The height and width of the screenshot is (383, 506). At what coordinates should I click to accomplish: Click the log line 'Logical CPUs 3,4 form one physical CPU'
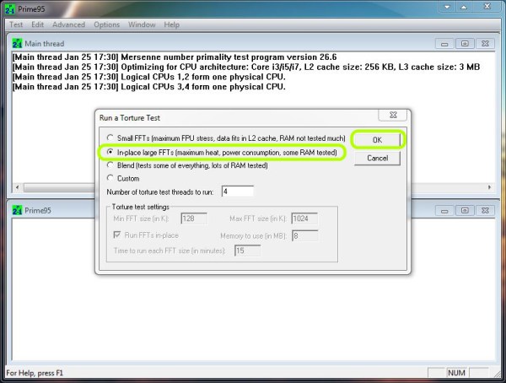click(148, 87)
